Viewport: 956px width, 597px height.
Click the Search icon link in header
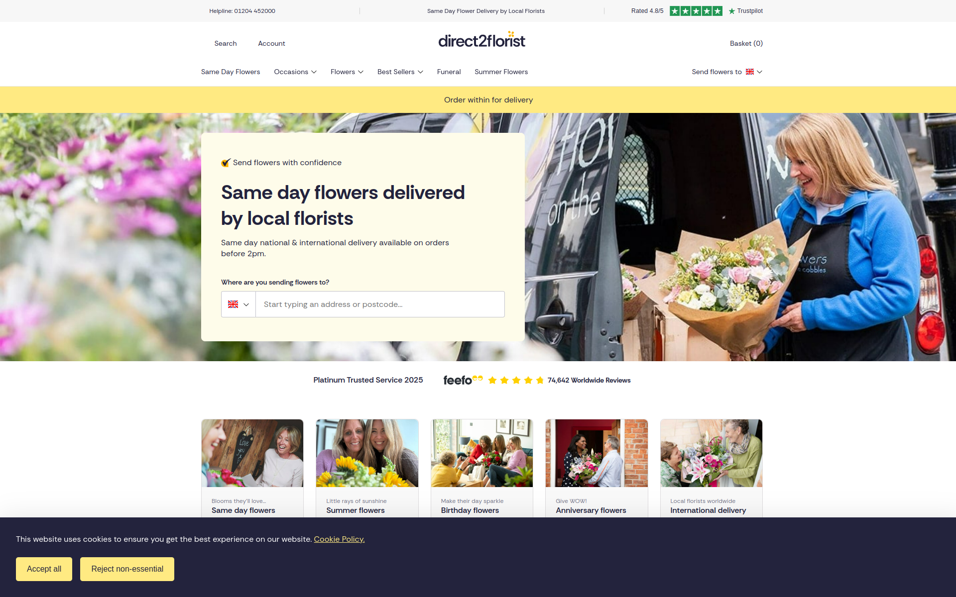pos(226,43)
